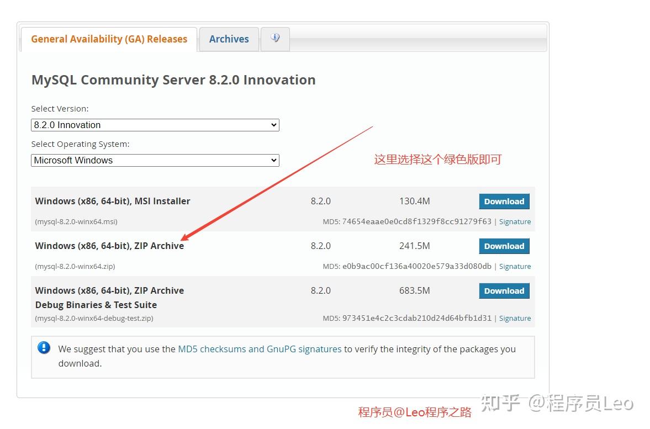Download the Windows ZIP Archive package
Screen dimensions: 650x429
504,246
